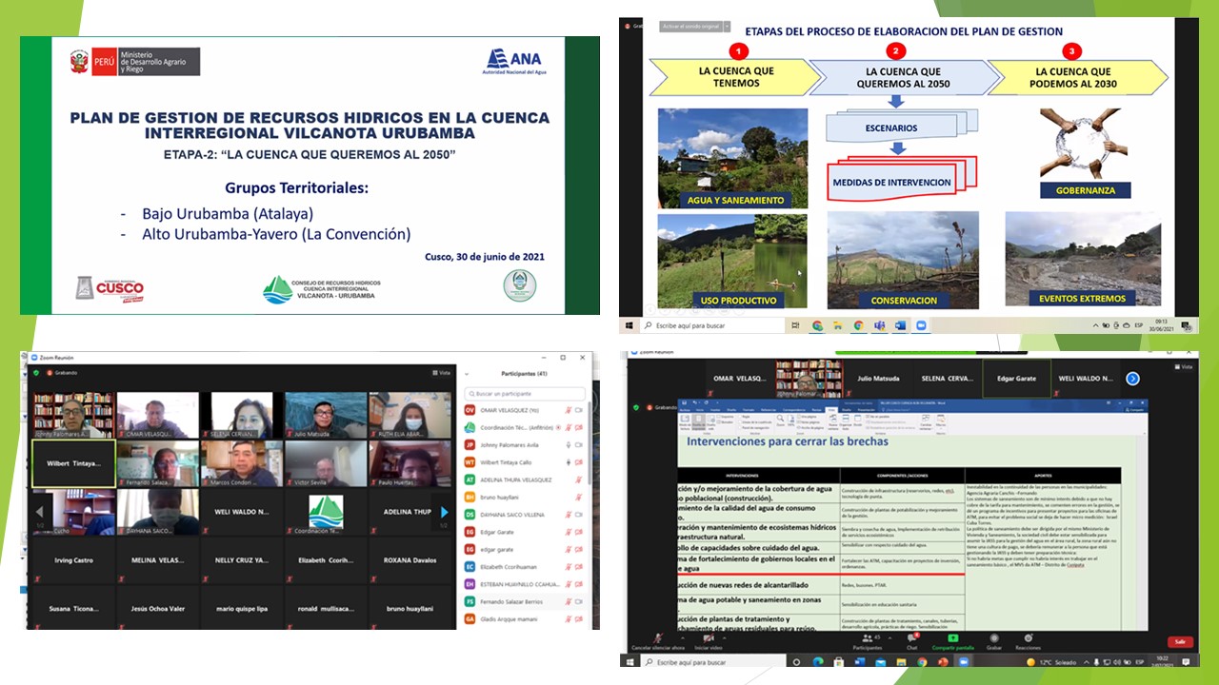Toggle Panel de navegación checkbox in Word ribbon
The image size is (1219, 685).
click(x=740, y=428)
